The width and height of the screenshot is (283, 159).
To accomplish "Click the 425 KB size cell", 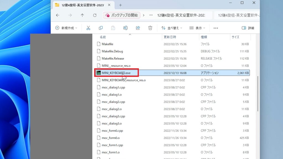I will tap(244, 138).
